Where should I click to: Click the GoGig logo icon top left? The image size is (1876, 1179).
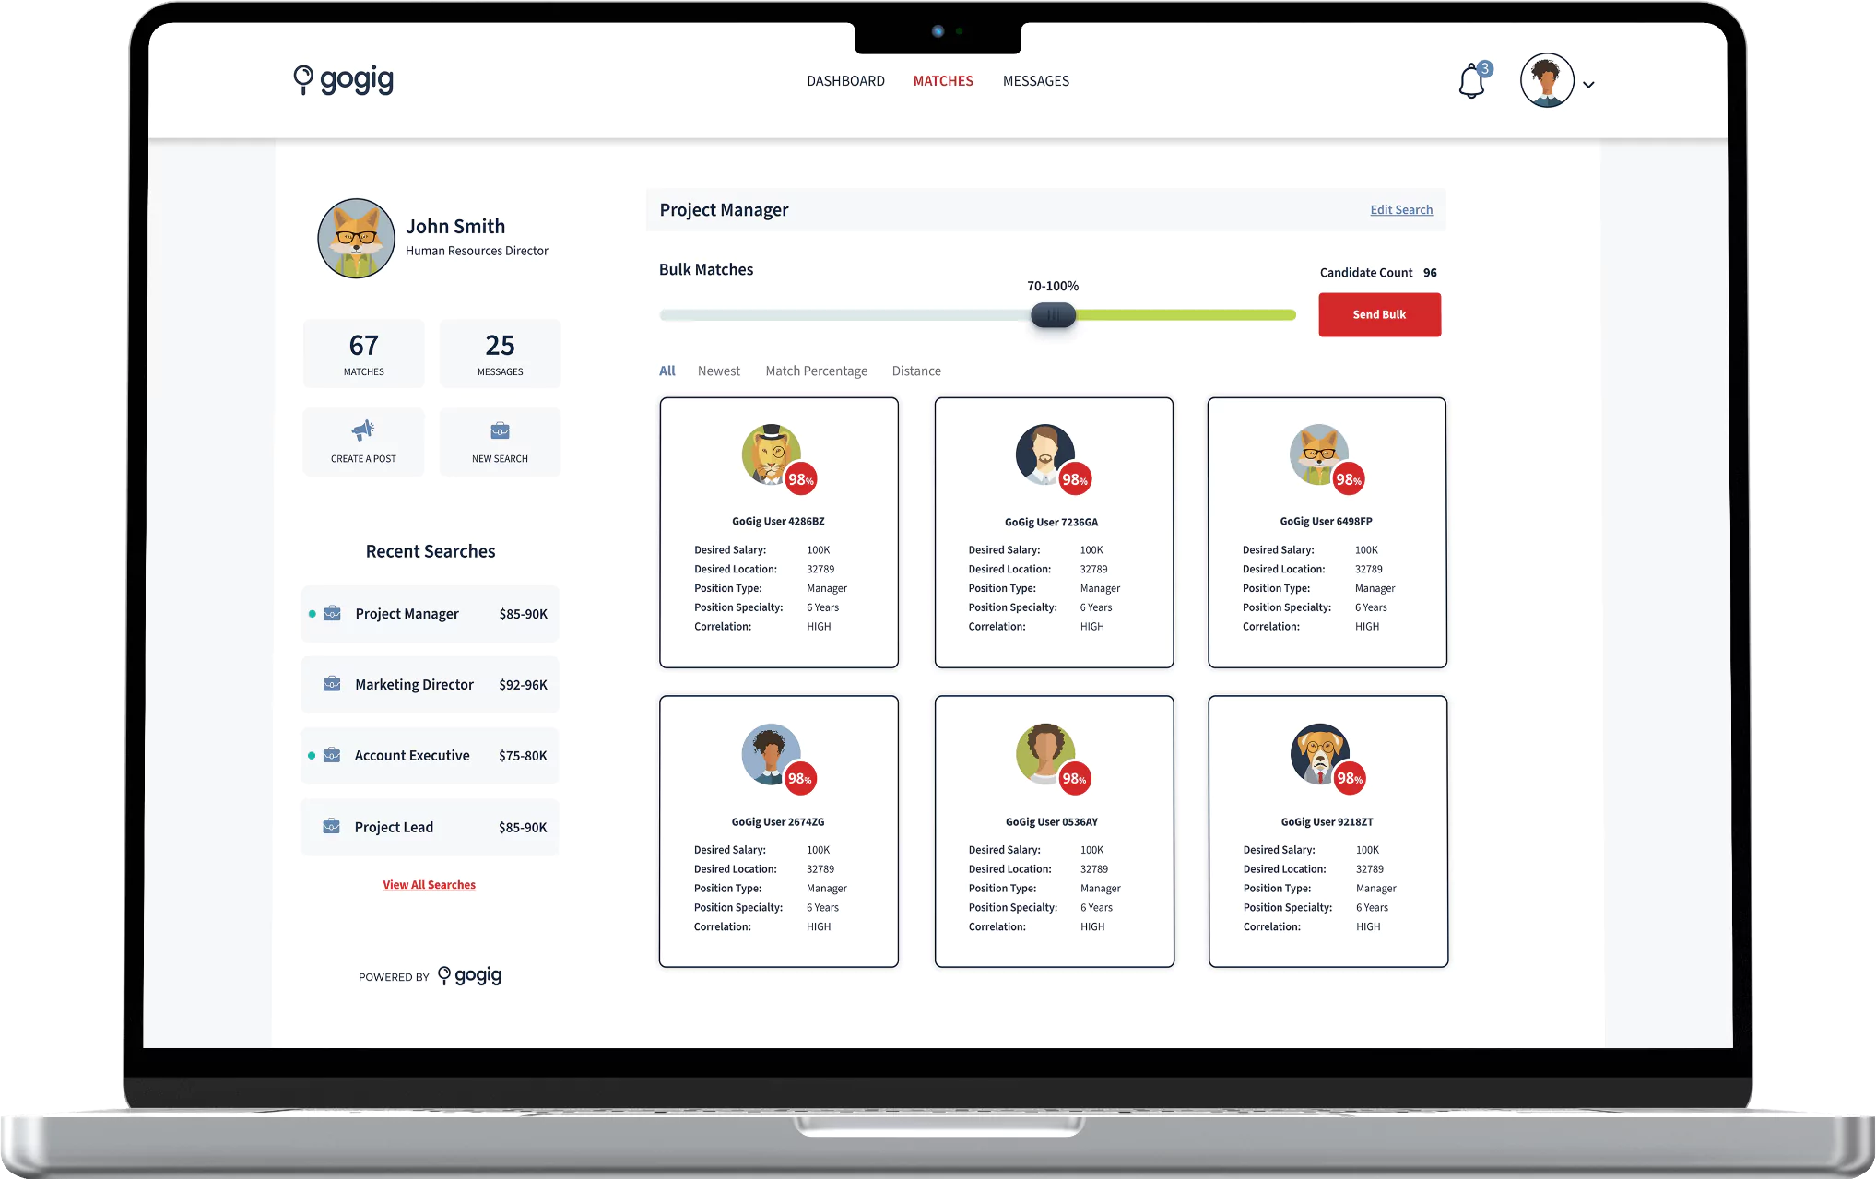[298, 80]
